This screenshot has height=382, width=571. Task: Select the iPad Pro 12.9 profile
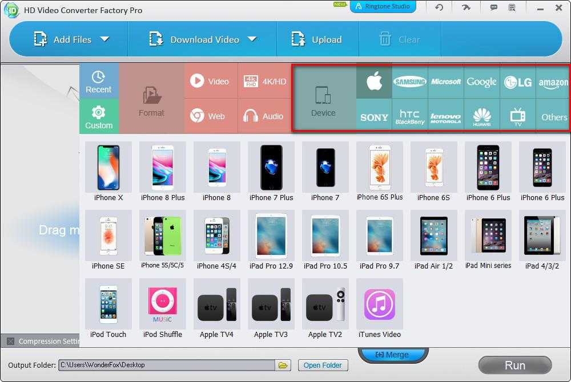pos(271,240)
